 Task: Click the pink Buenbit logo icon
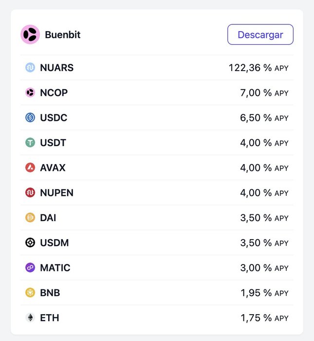coord(30,35)
